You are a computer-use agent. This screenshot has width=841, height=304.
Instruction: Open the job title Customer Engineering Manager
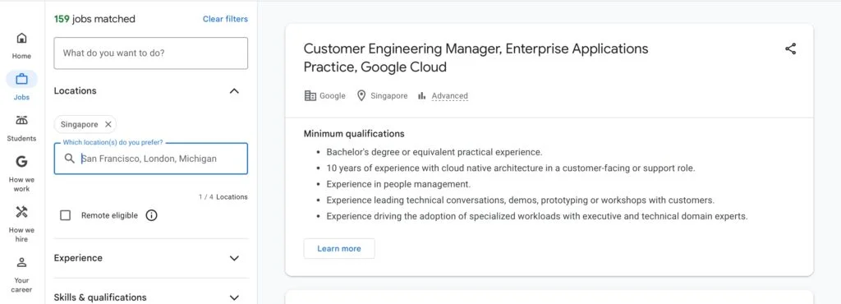coord(476,58)
